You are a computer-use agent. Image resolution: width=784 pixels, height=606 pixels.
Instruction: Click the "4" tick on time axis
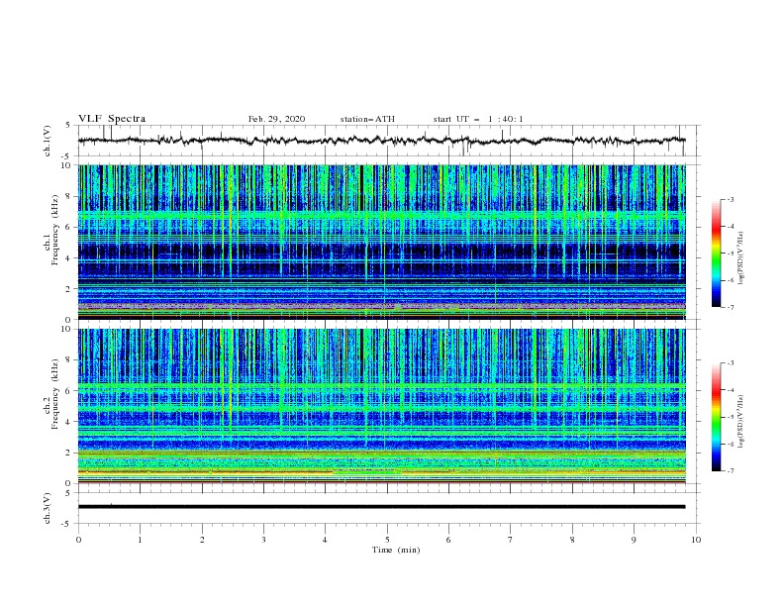pyautogui.click(x=325, y=540)
